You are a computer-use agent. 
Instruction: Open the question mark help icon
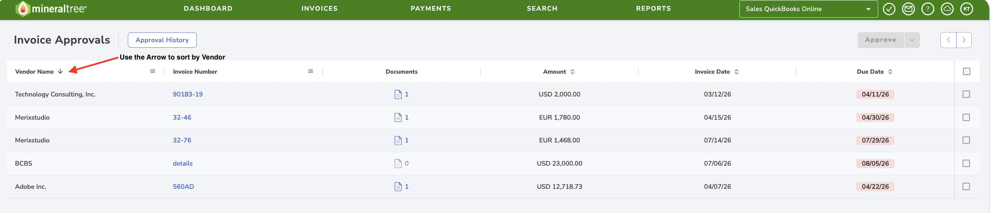pos(928,9)
